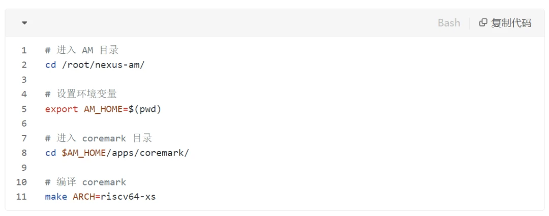Viewport: 549px width, 216px height.
Task: Click the comment '# 设置环境变量'
Action: [x=81, y=94]
